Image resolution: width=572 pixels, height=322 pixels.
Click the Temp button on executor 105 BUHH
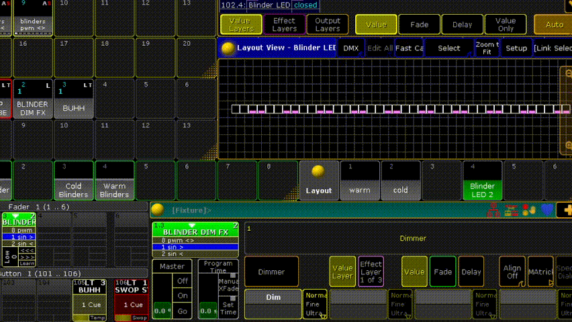[97, 317]
